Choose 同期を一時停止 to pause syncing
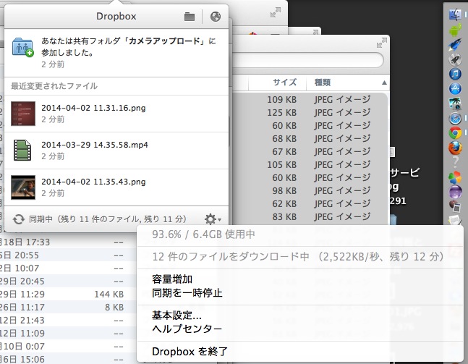This screenshot has height=364, width=468. tap(187, 293)
